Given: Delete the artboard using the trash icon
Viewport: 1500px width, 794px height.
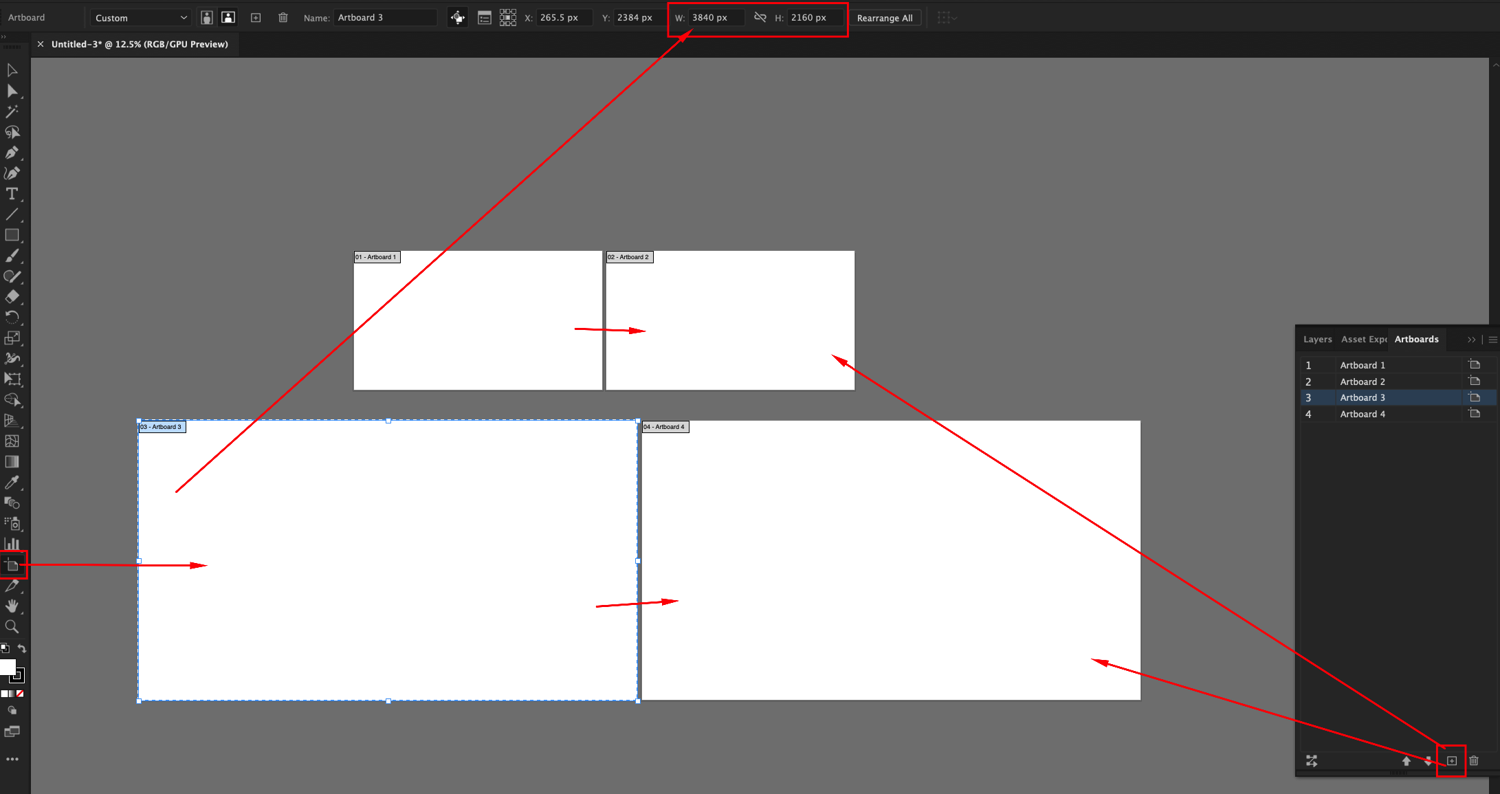Looking at the screenshot, I should 283,17.
